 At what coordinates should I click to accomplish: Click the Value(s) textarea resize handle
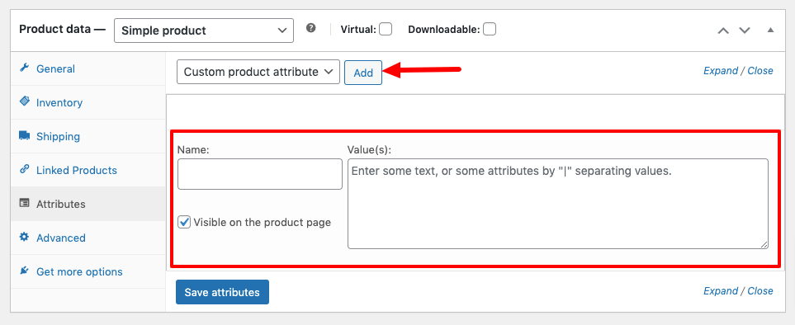[764, 244]
